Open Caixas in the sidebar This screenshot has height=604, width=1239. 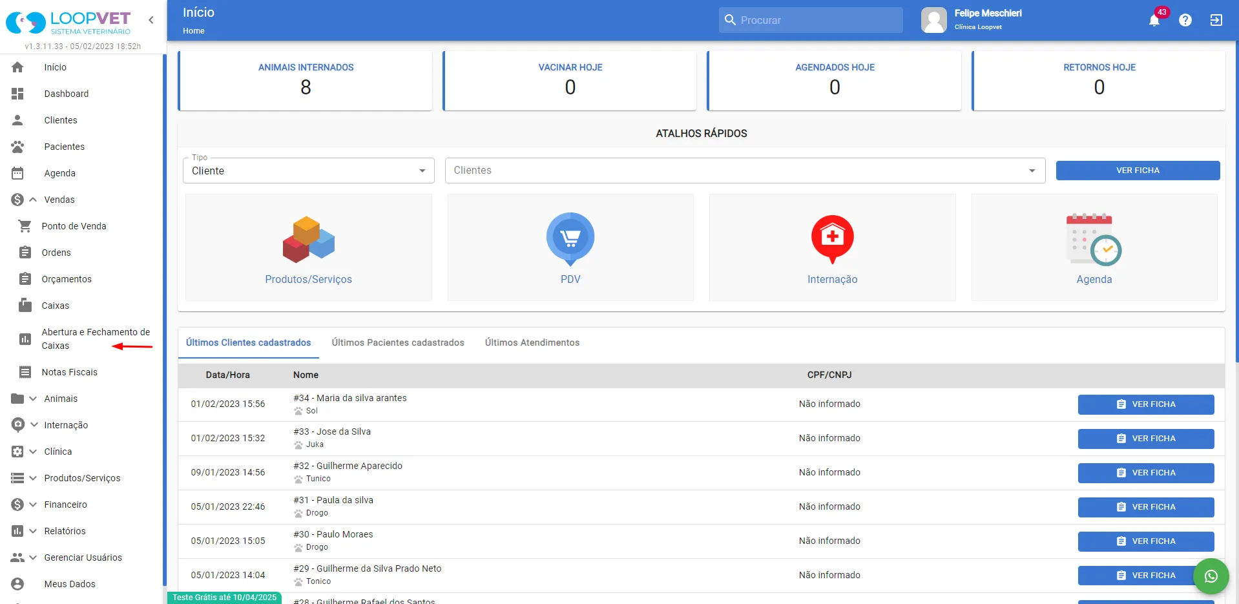pos(81,306)
